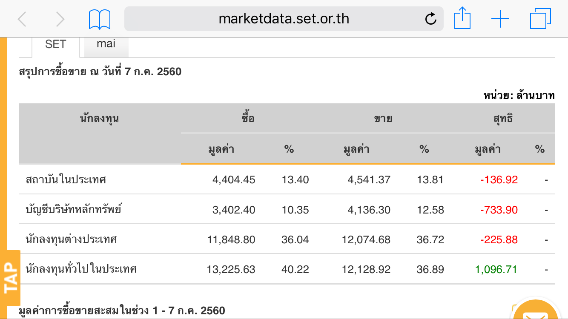Tap the นักลงทุน column header
The image size is (568, 319).
point(99,119)
